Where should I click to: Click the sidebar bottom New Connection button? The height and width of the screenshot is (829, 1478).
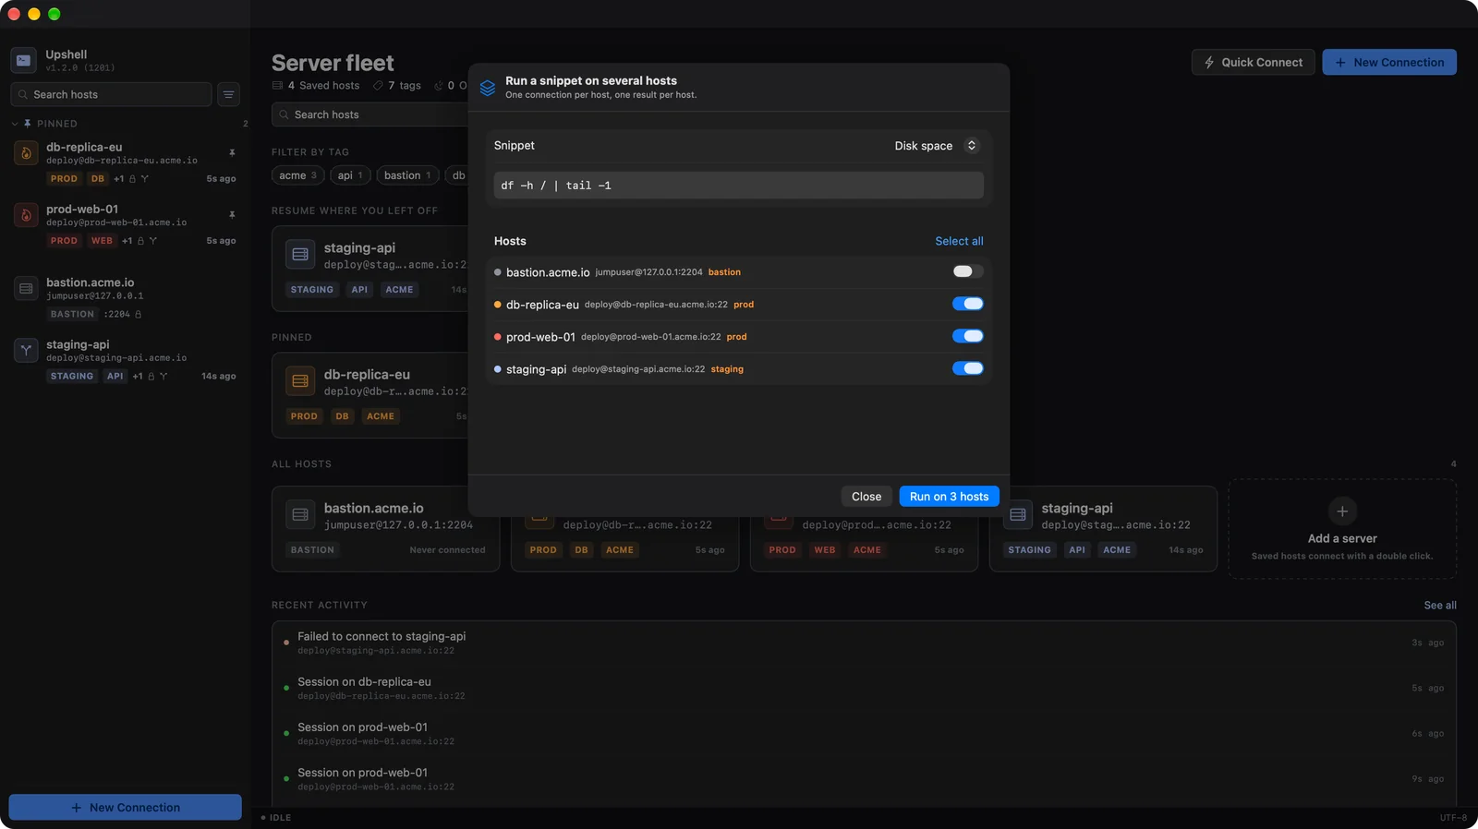point(126,808)
